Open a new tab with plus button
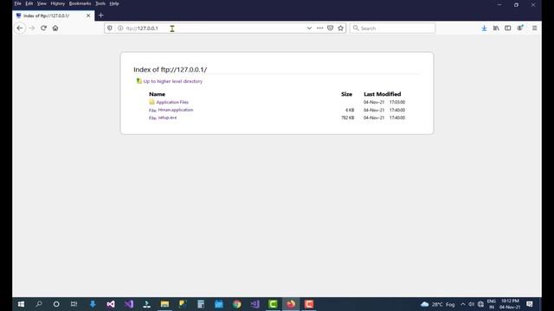This screenshot has height=311, width=554. [x=100, y=16]
